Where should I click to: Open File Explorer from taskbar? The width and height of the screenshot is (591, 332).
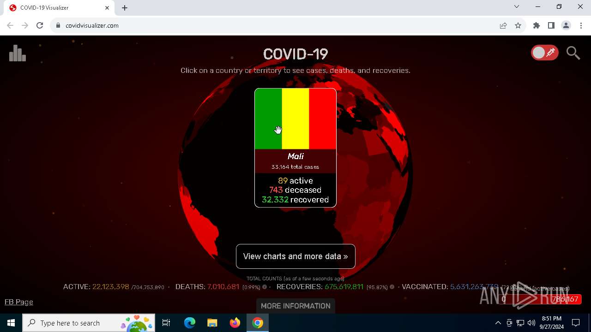click(x=212, y=323)
